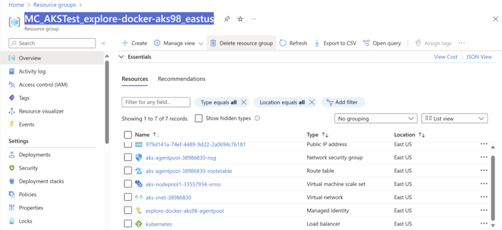
Task: Open the ellipsis menu beside the title
Action: point(253,19)
